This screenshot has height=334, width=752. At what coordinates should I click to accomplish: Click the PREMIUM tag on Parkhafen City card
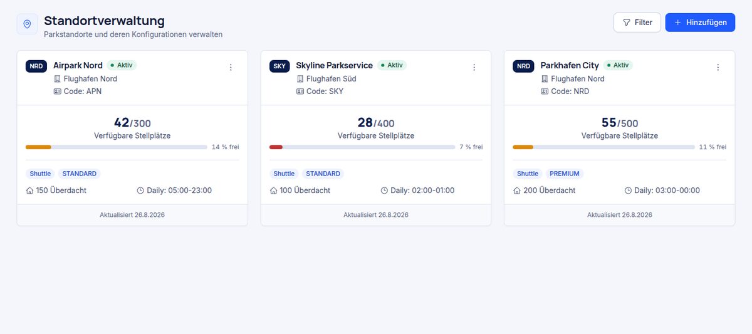click(565, 174)
